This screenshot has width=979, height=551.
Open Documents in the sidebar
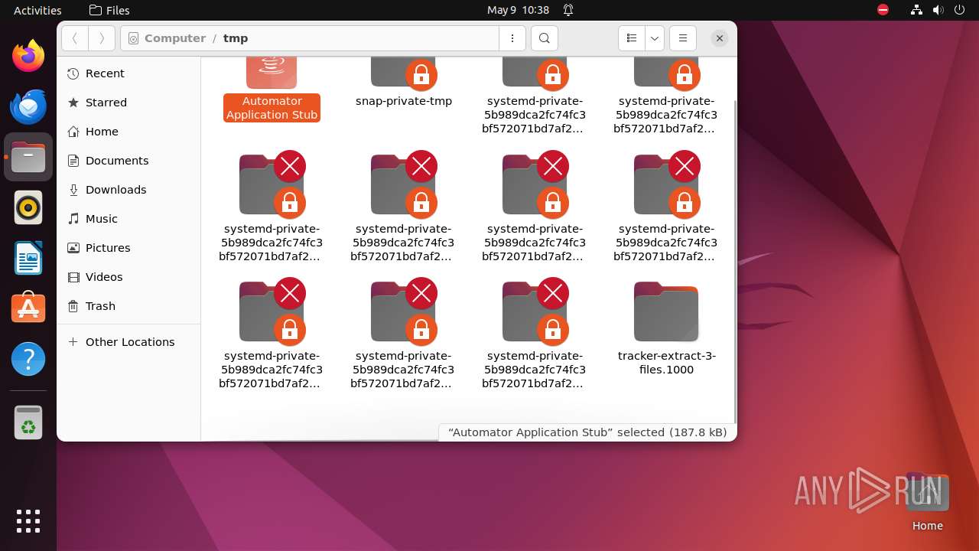pyautogui.click(x=128, y=161)
